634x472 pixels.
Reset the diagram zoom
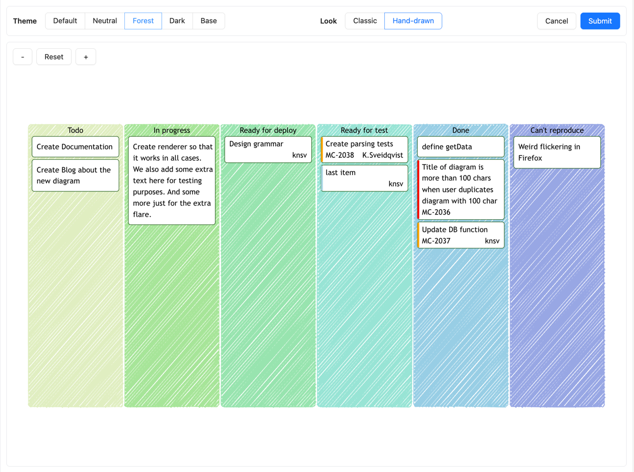coord(54,57)
